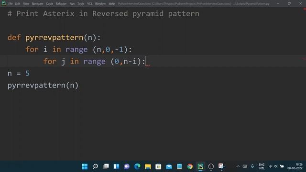Viewport: 306px width, 172px height.
Task: Switch to PyCharm taskbar icon
Action: (200, 166)
